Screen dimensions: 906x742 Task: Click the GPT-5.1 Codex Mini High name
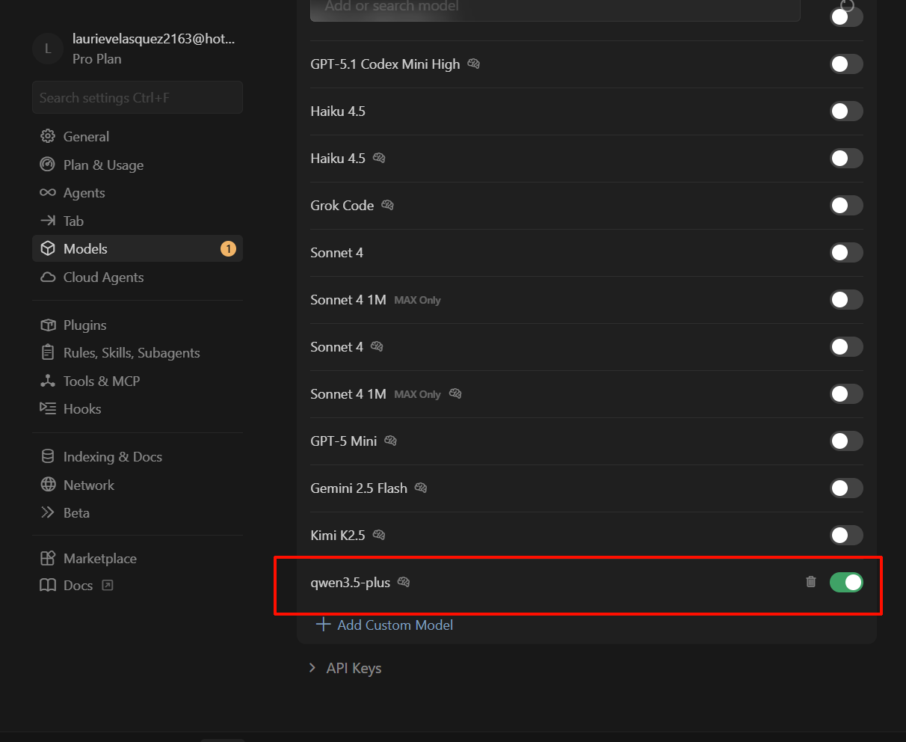385,64
